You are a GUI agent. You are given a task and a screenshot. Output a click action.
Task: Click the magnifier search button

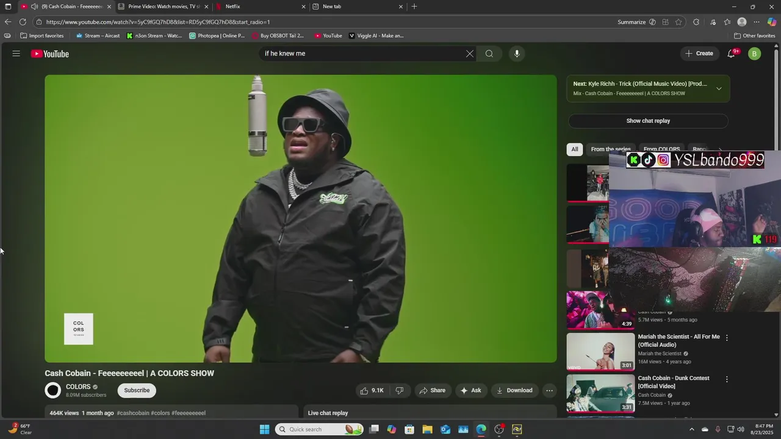pyautogui.click(x=489, y=54)
